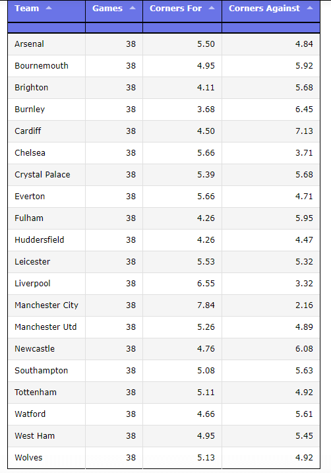Click Cardiff's corners against value 7.13
Screen dimensions: 331x473
304,131
